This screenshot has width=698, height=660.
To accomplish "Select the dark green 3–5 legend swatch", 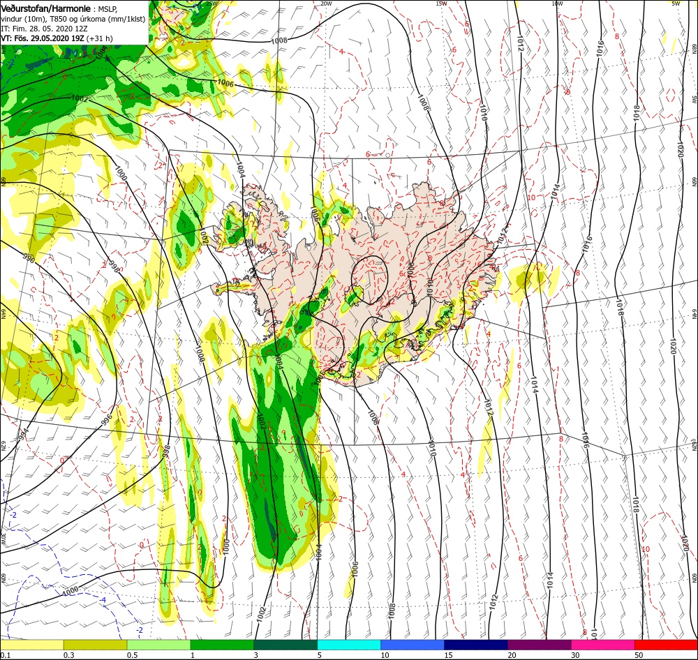I will pyautogui.click(x=285, y=645).
